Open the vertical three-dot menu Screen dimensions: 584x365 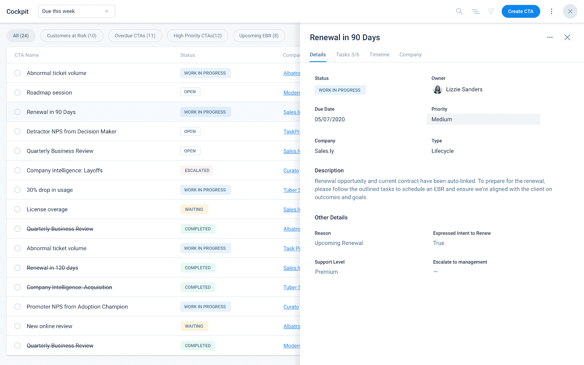pyautogui.click(x=551, y=11)
